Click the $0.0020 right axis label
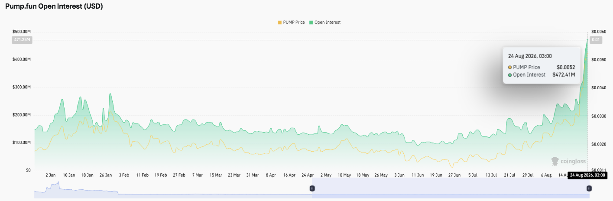The height and width of the screenshot is (201, 613). pyautogui.click(x=598, y=144)
